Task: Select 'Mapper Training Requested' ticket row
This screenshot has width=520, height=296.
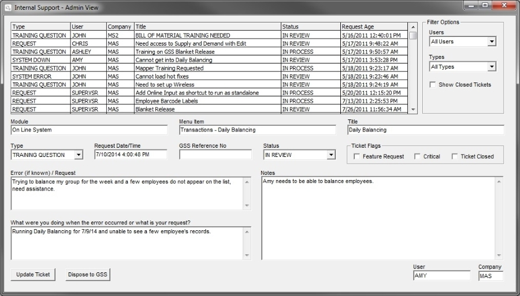Action: click(x=209, y=68)
